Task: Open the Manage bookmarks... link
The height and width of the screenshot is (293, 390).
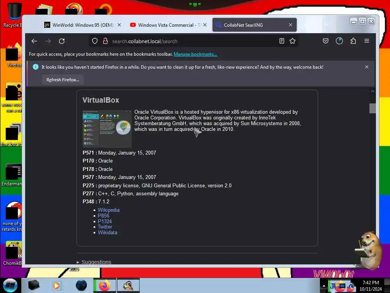Action: pyautogui.click(x=195, y=54)
